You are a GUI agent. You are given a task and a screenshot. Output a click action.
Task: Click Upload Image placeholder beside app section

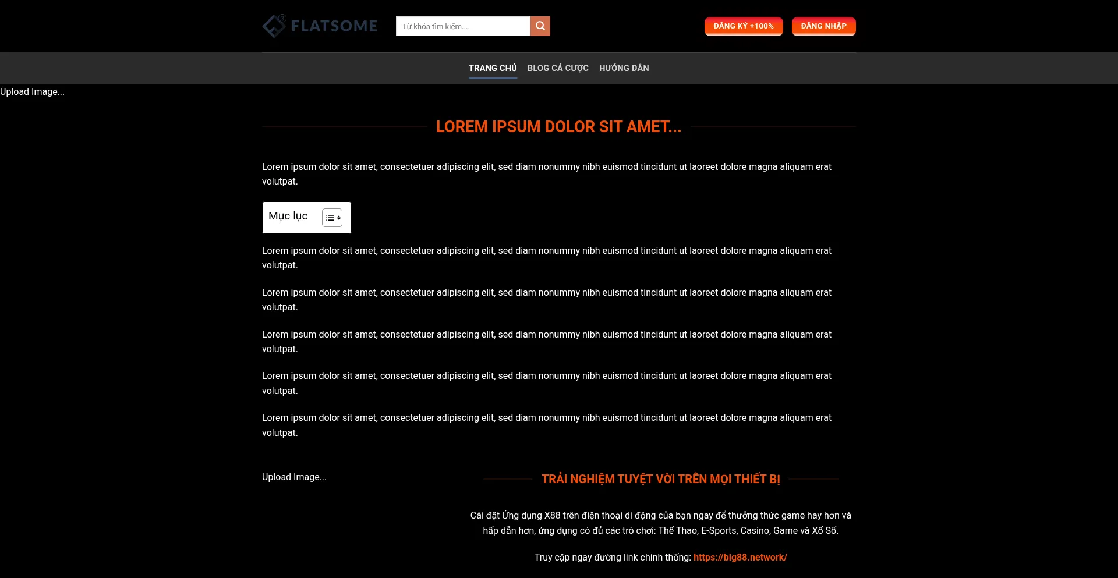click(294, 477)
